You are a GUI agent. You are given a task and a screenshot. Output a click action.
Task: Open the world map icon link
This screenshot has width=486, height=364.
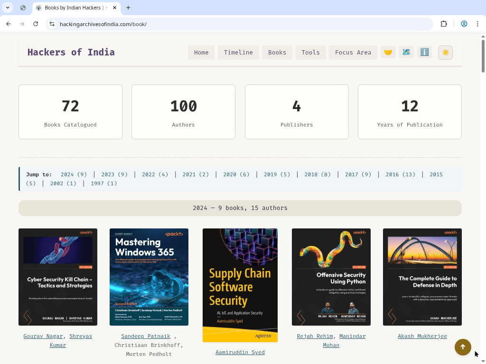point(406,53)
